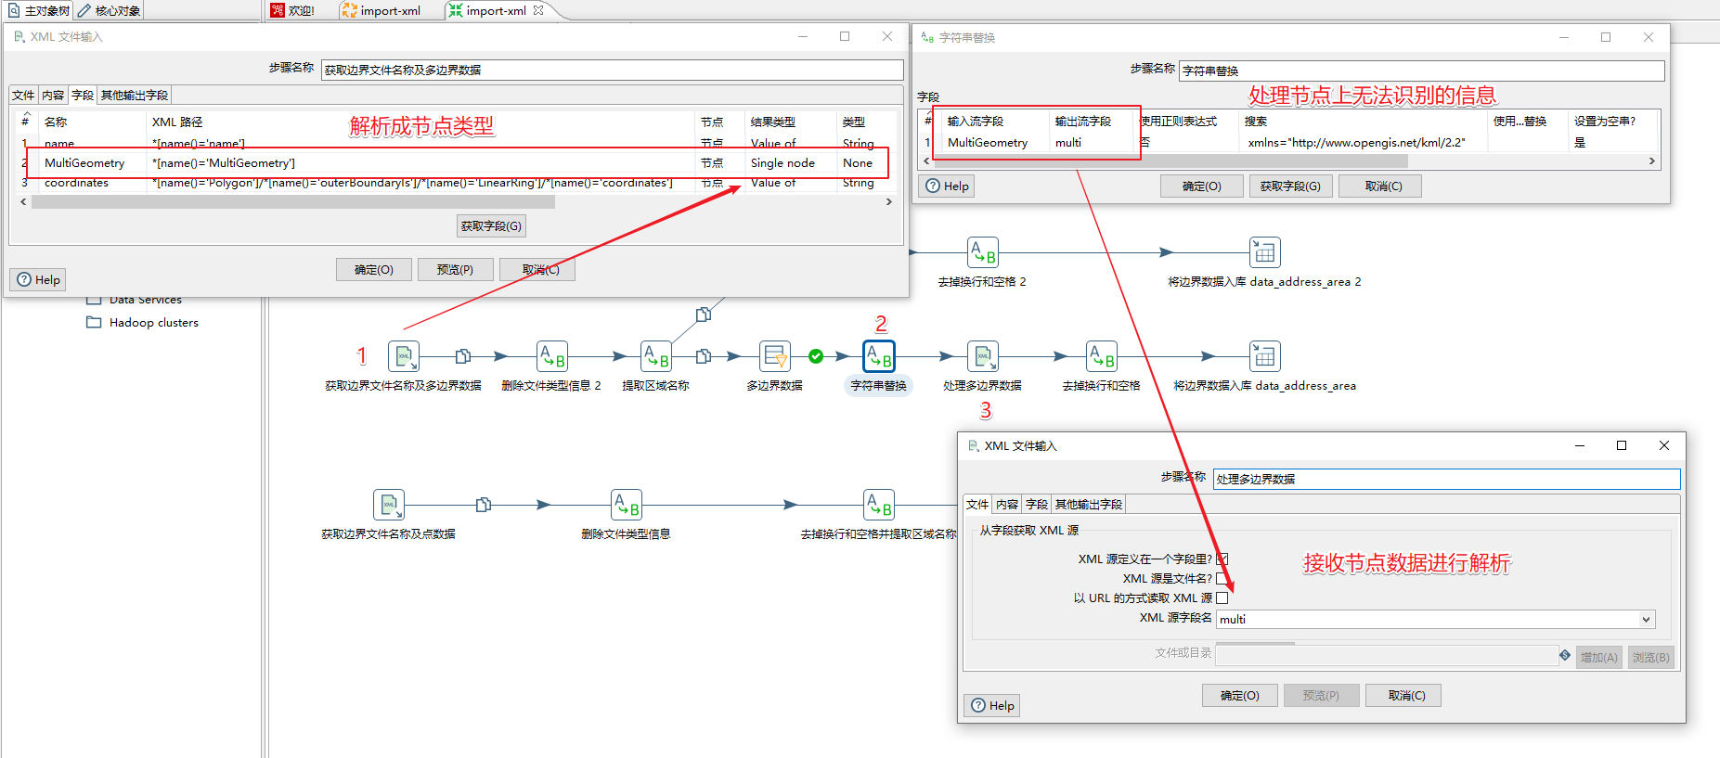Click the copy hop icon above 提取区域名称

[x=704, y=315]
